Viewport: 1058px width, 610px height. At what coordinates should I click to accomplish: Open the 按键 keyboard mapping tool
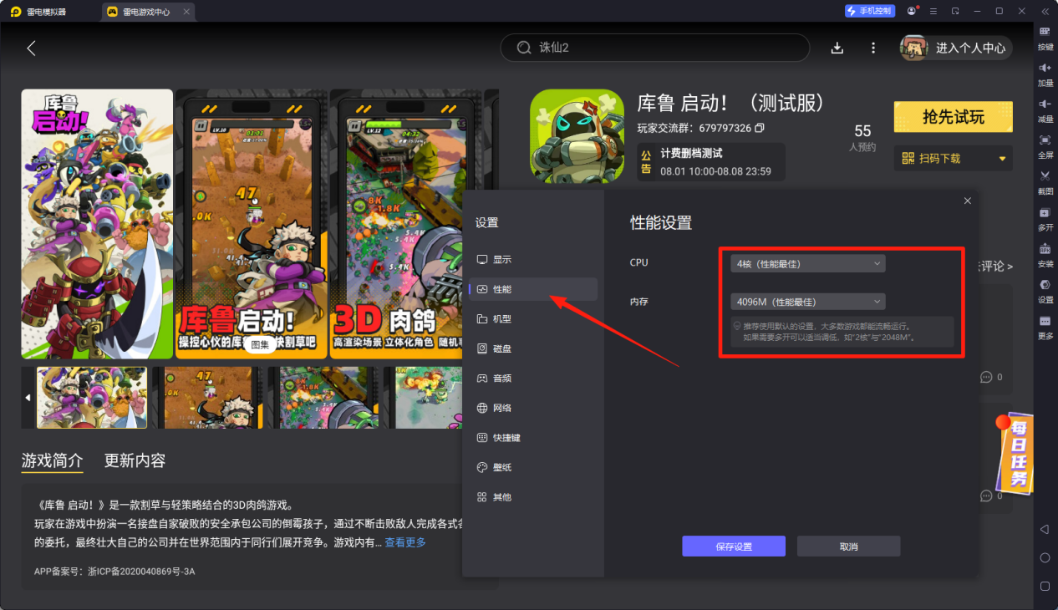pyautogui.click(x=1045, y=37)
